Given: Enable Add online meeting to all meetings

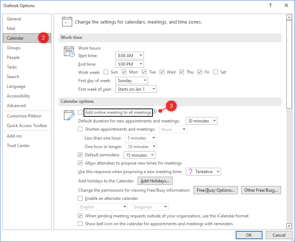Looking at the screenshot, I should 80,112.
